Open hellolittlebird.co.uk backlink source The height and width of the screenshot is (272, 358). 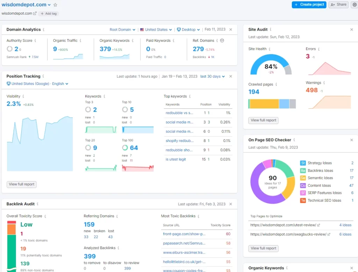point(184,262)
